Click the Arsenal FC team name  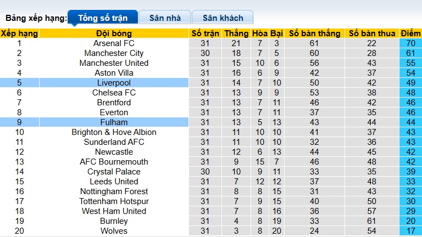[x=114, y=43]
